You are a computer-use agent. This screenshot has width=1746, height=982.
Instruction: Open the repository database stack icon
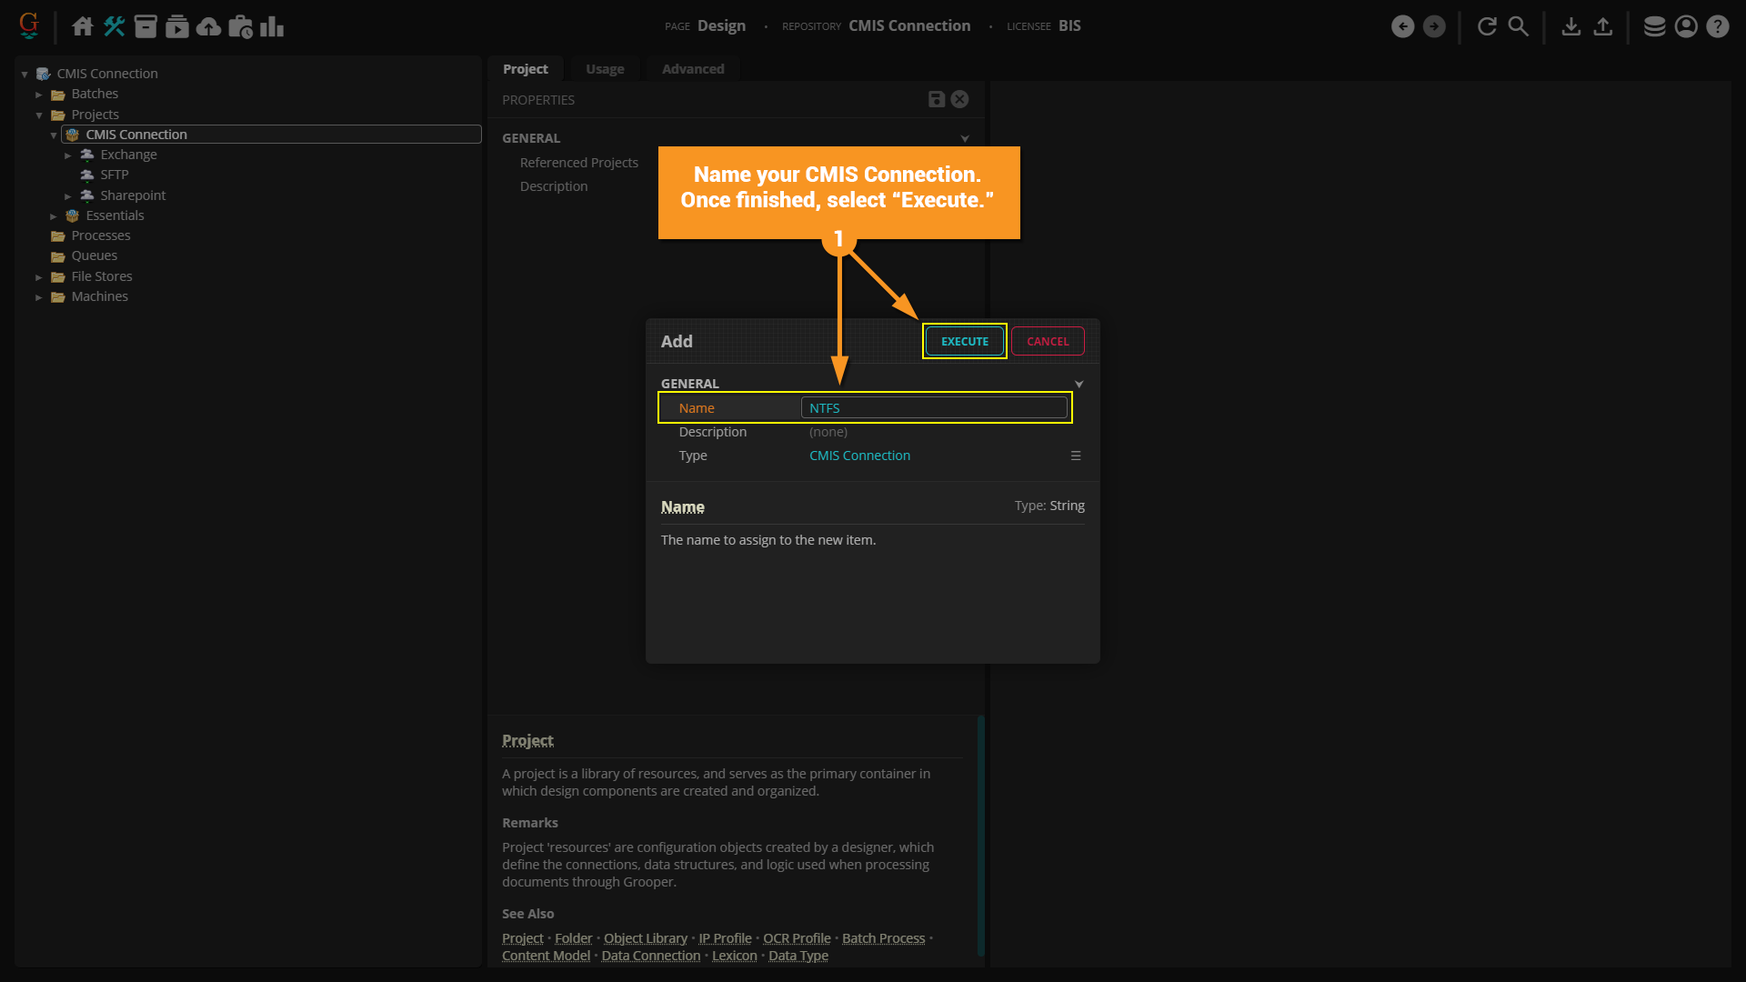click(1654, 26)
